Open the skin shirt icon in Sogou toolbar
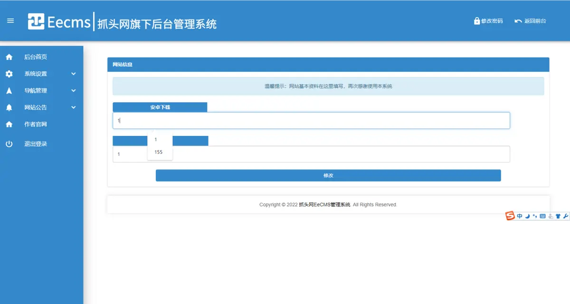 (x=558, y=216)
